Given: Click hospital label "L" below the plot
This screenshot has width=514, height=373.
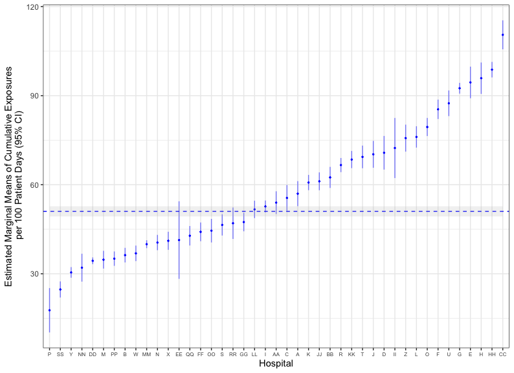Looking at the screenshot, I should tap(416, 354).
